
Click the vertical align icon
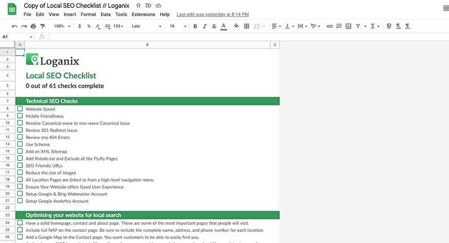point(287,26)
